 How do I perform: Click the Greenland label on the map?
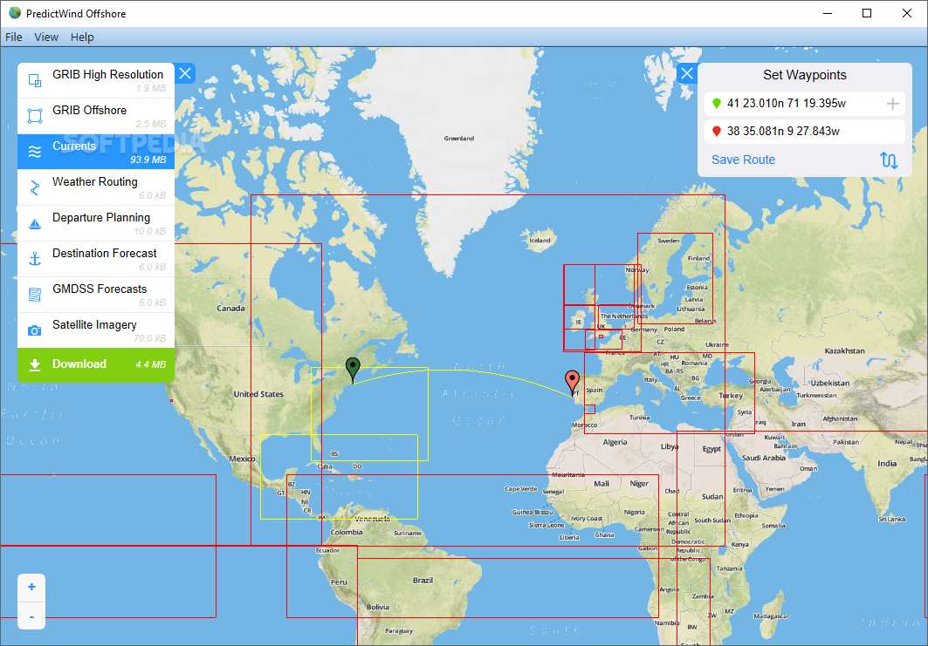[x=458, y=139]
